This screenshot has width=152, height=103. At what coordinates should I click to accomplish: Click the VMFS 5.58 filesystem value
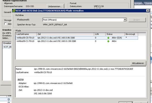(99, 6)
